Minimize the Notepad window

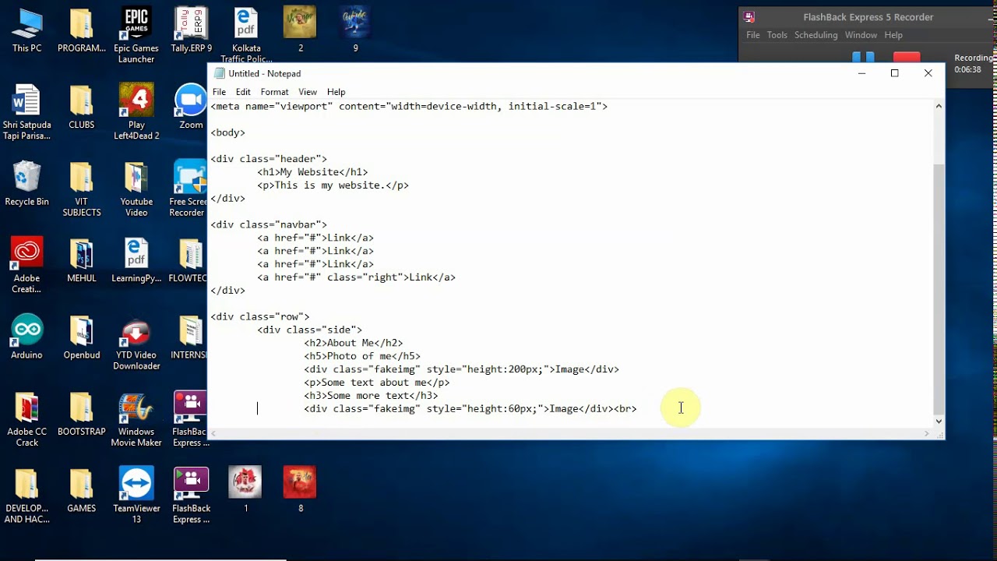(x=861, y=73)
